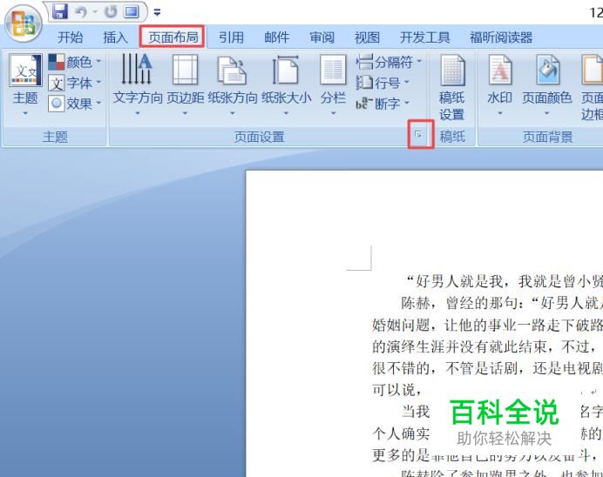603x477 pixels.
Task: Click the 纸张方向 orientation icon
Action: coord(233,70)
